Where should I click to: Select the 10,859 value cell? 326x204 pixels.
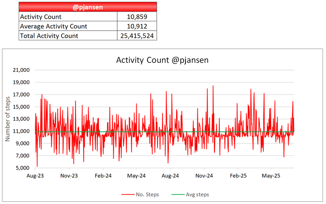click(137, 17)
